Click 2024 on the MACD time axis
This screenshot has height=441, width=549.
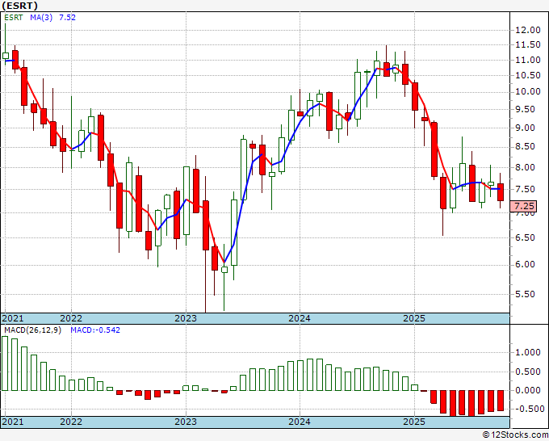(x=300, y=422)
